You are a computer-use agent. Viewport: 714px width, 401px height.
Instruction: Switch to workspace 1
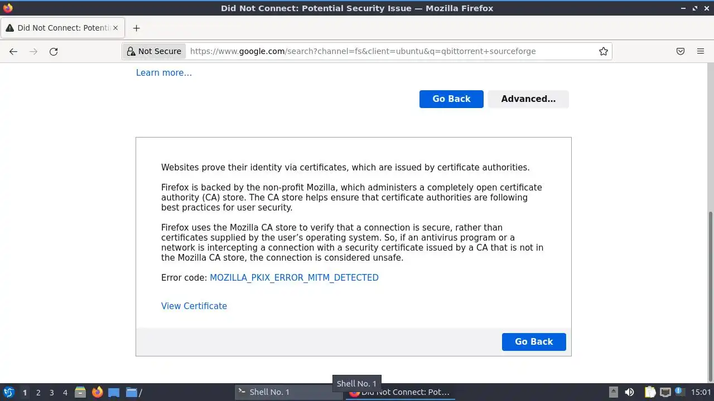(25, 392)
